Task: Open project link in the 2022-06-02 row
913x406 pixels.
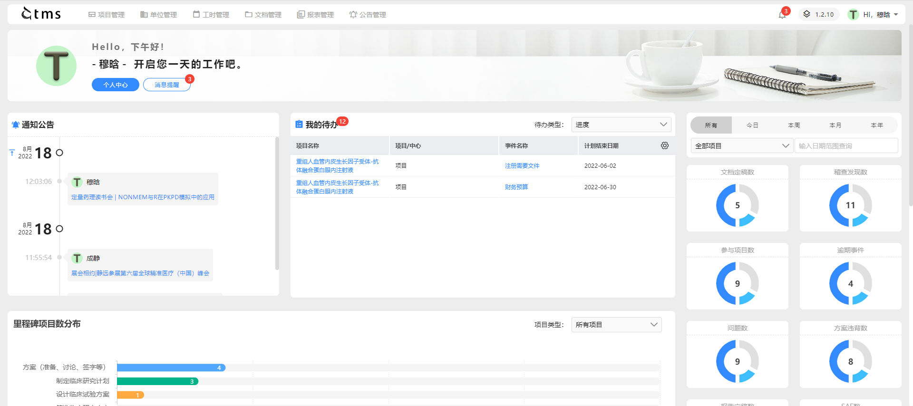Action: point(338,165)
